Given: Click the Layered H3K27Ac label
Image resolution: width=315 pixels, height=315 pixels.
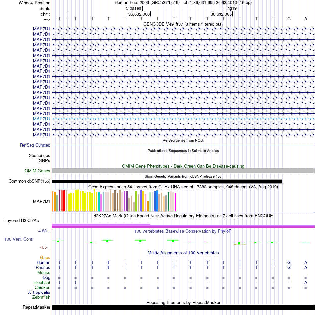Looking at the screenshot, I should (22, 221).
